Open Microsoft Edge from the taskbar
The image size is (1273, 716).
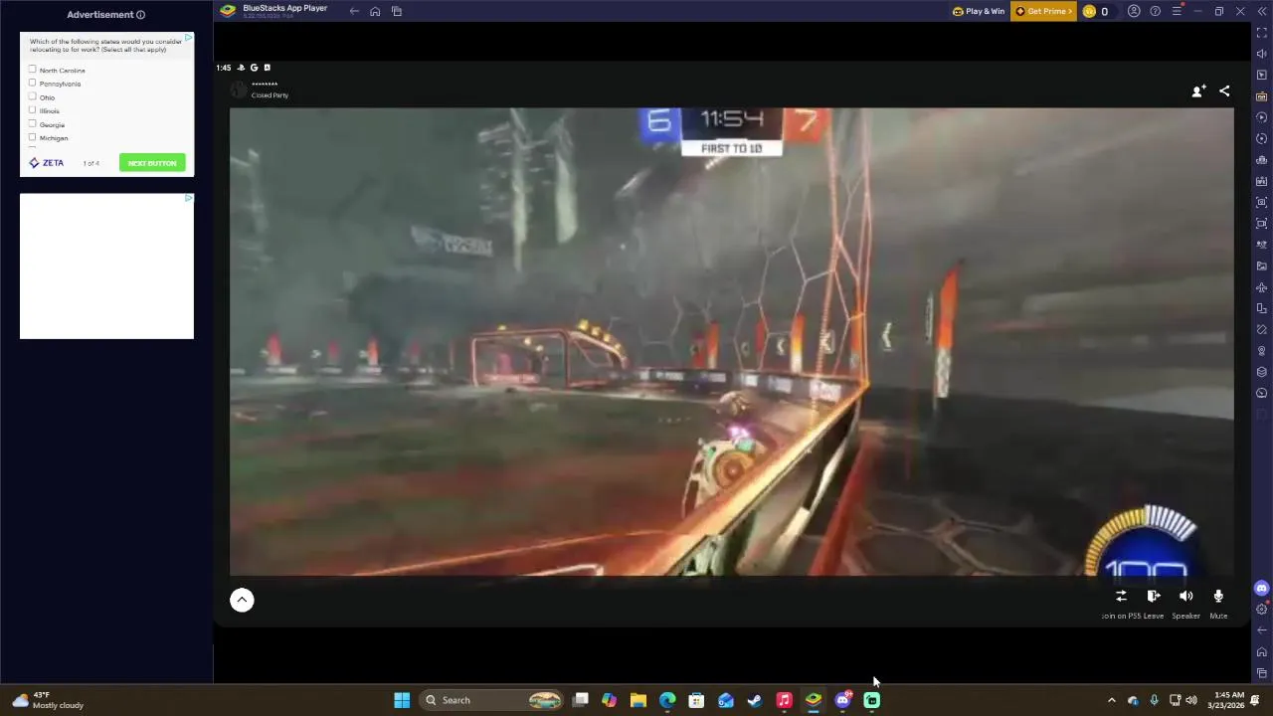[x=667, y=700]
